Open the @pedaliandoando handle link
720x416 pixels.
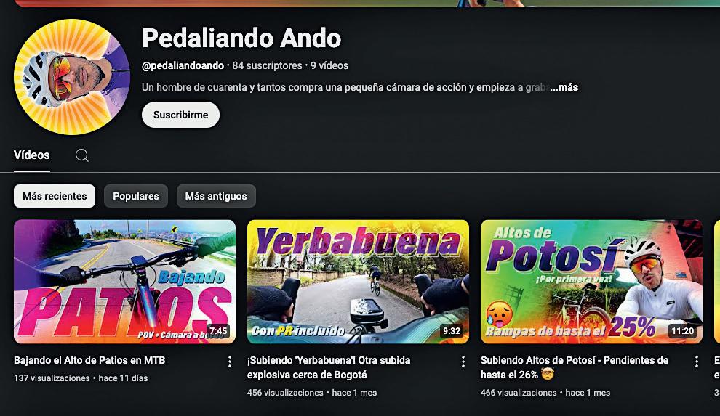tap(183, 65)
